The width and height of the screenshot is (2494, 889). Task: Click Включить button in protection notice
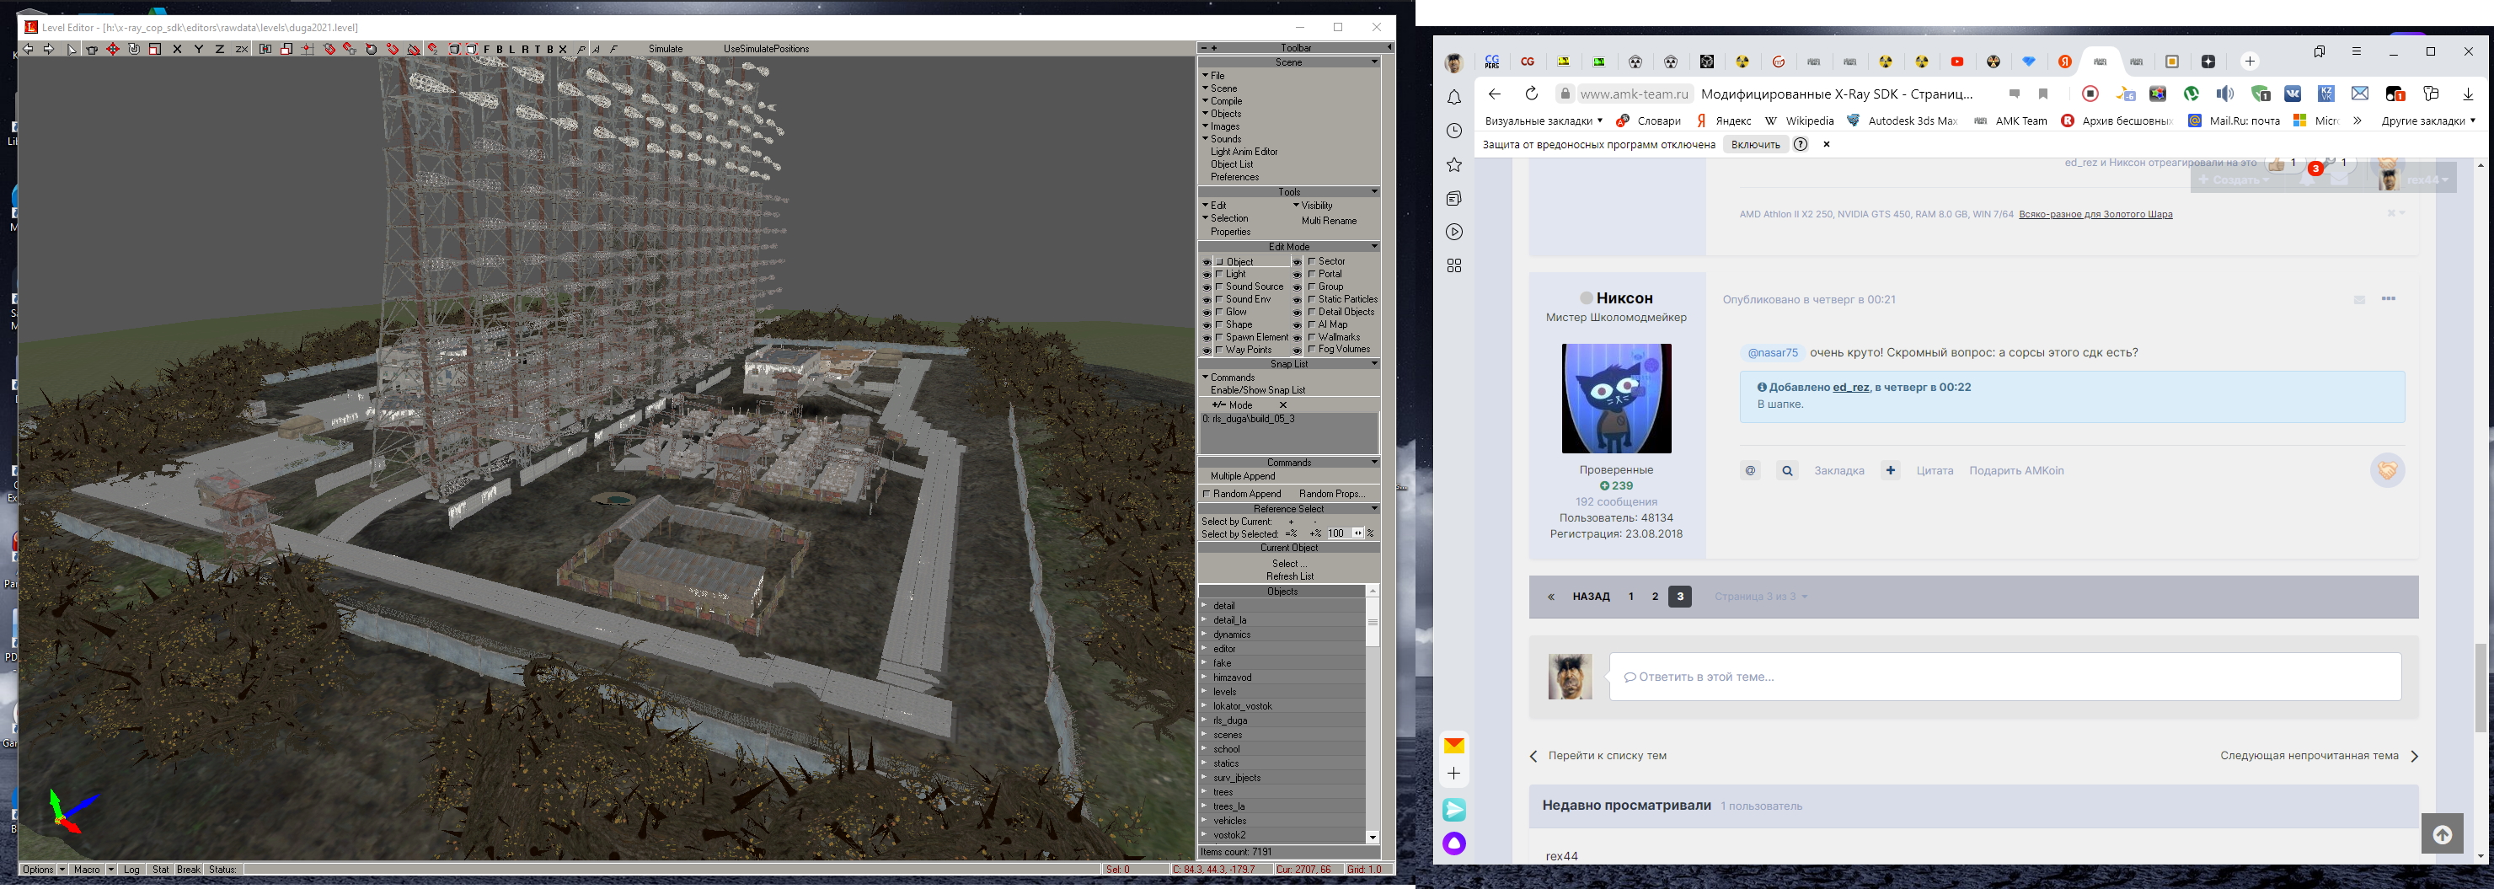click(x=1755, y=144)
